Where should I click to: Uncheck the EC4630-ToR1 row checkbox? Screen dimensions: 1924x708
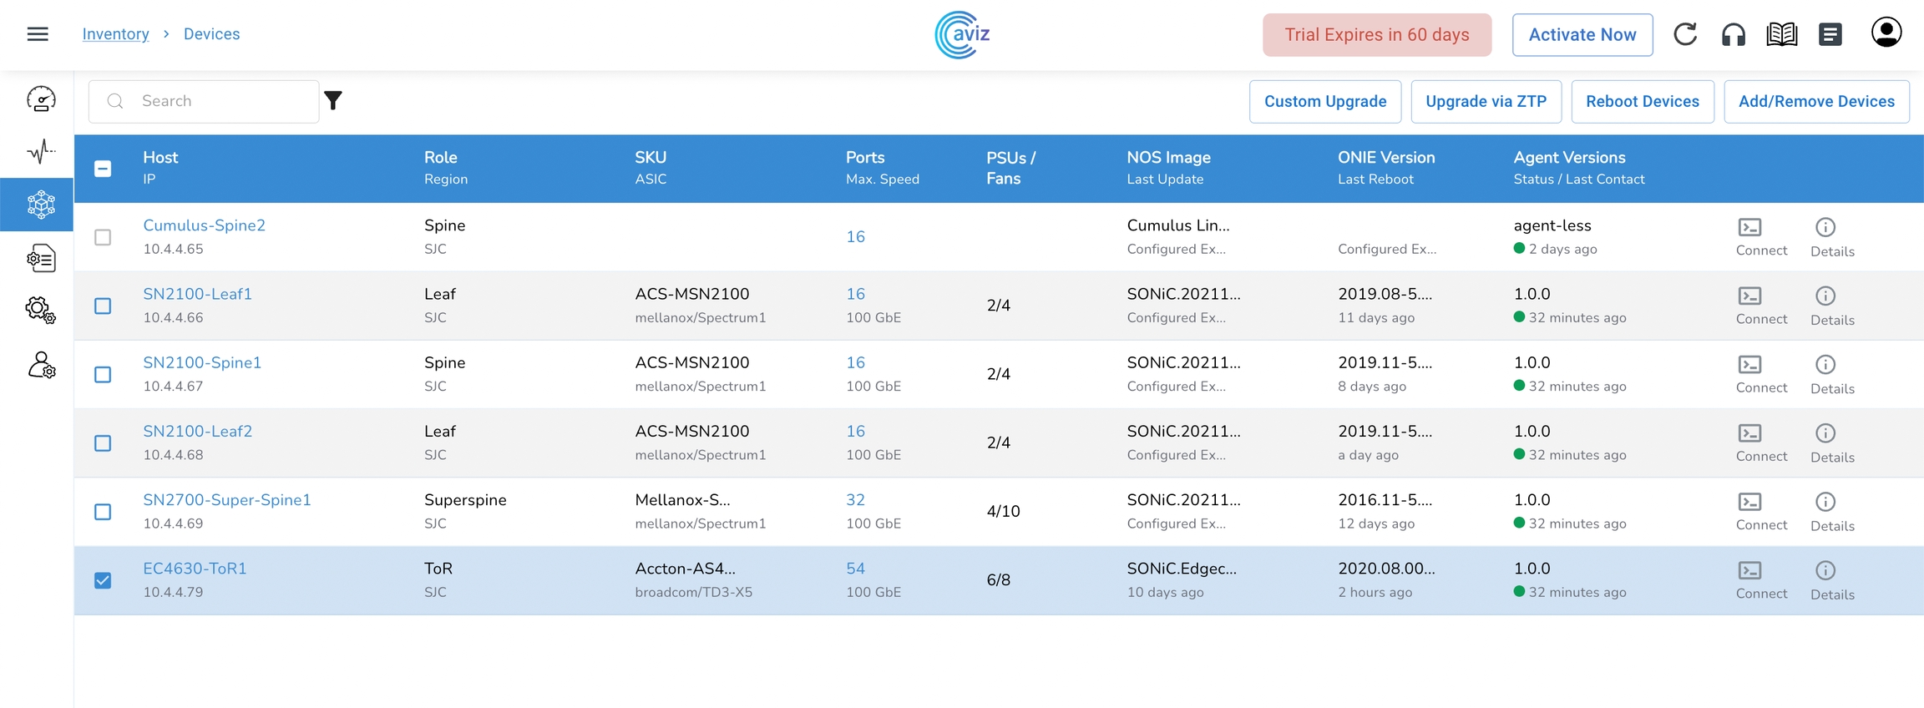(103, 580)
